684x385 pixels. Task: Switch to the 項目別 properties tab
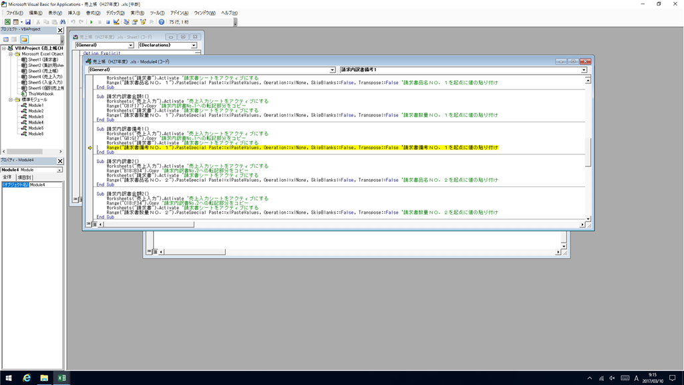click(25, 177)
